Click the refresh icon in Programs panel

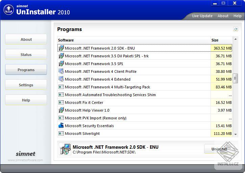tap(236, 29)
